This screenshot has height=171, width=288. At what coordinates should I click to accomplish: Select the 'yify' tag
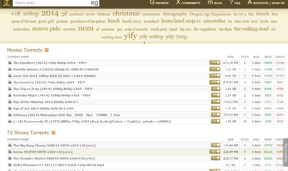(130, 36)
